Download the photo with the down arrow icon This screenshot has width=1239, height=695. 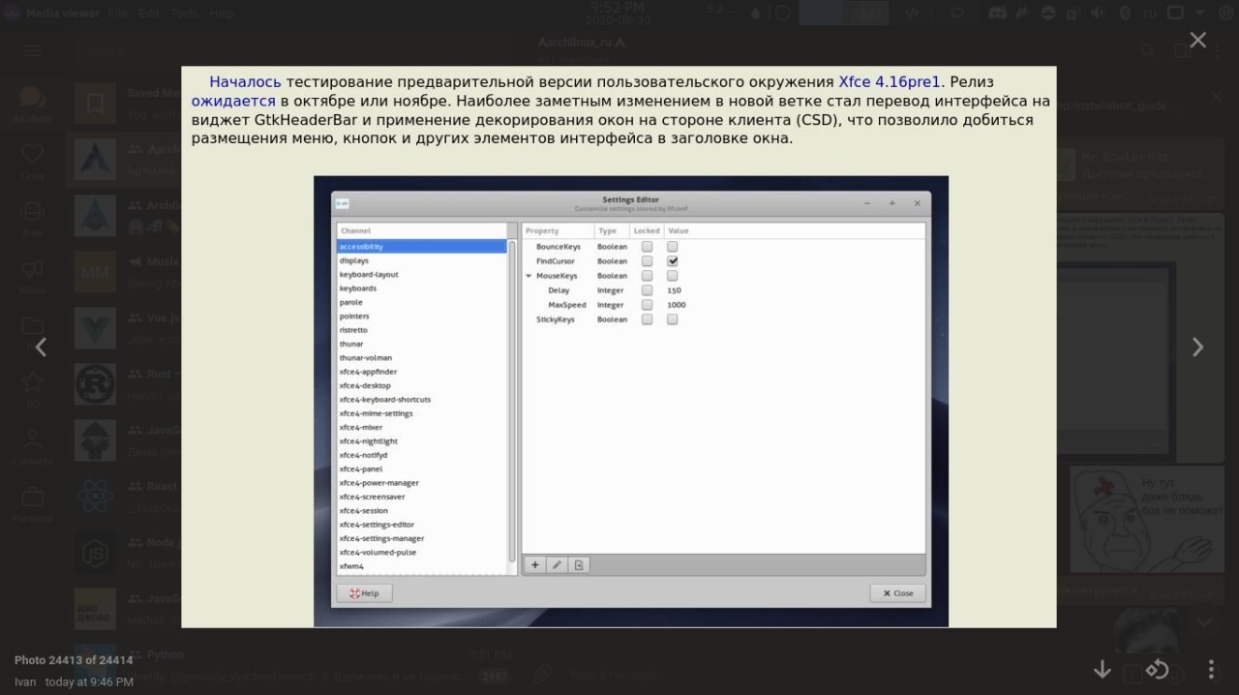1102,669
